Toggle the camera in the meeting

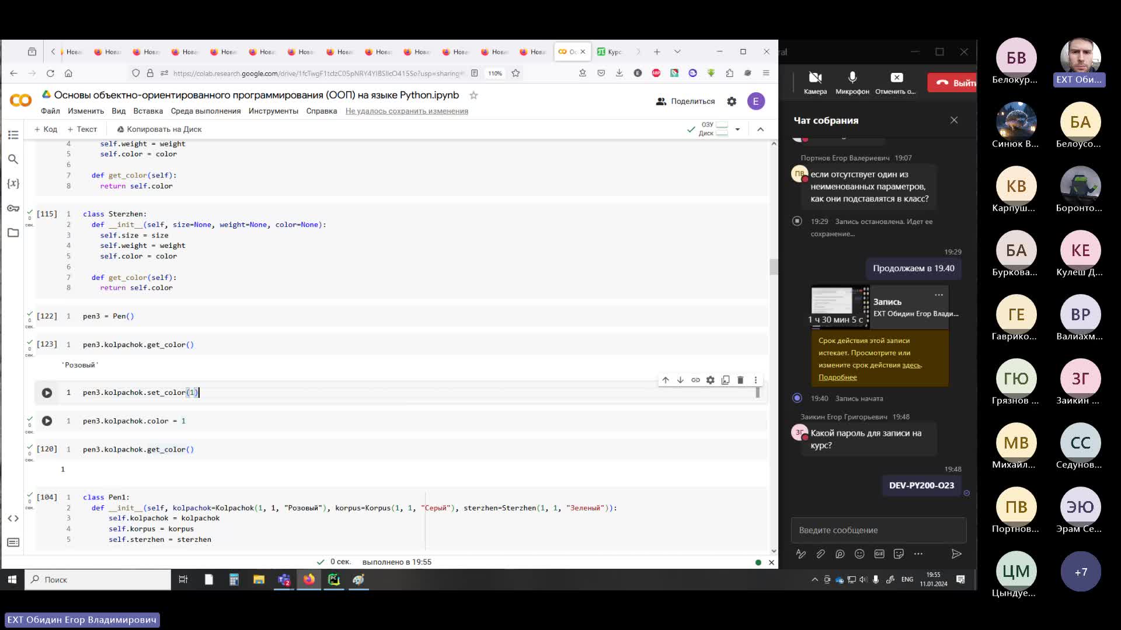[x=815, y=82]
